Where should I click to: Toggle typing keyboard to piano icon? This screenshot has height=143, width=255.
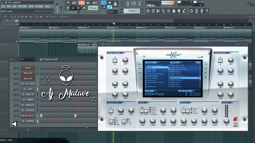(104, 3)
